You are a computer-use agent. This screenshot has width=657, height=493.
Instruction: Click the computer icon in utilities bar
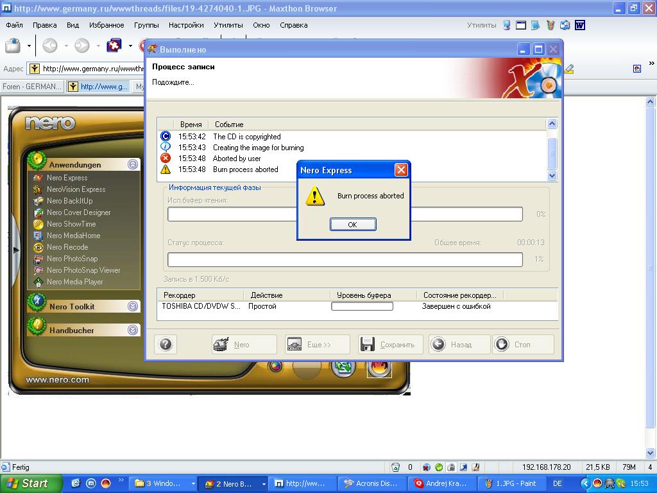pyautogui.click(x=507, y=26)
